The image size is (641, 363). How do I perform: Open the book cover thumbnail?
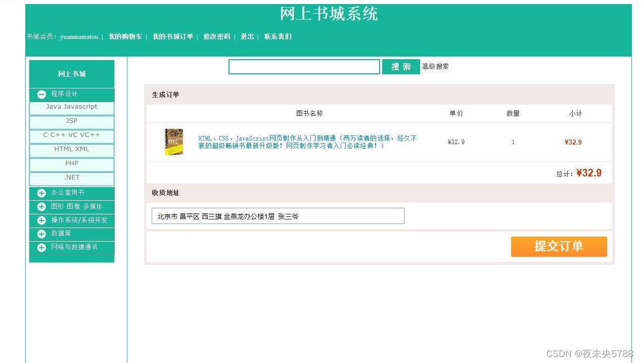pos(173,142)
